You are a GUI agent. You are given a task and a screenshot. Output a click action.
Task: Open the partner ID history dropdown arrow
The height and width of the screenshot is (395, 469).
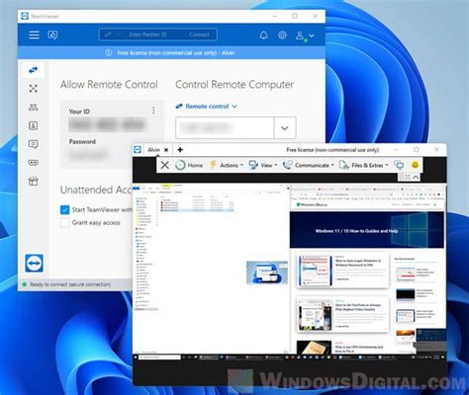pos(285,127)
